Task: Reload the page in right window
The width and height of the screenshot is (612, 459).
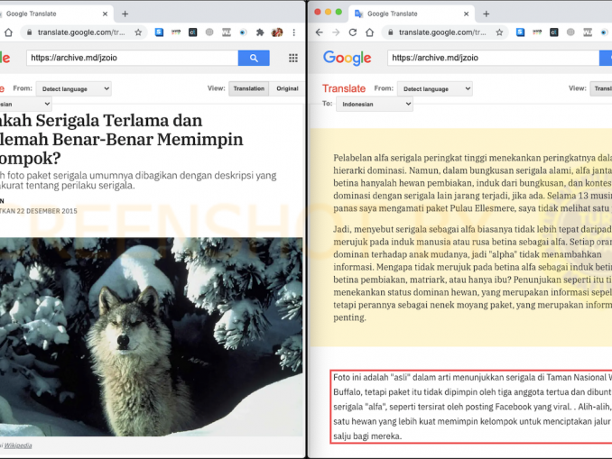Action: 353,32
